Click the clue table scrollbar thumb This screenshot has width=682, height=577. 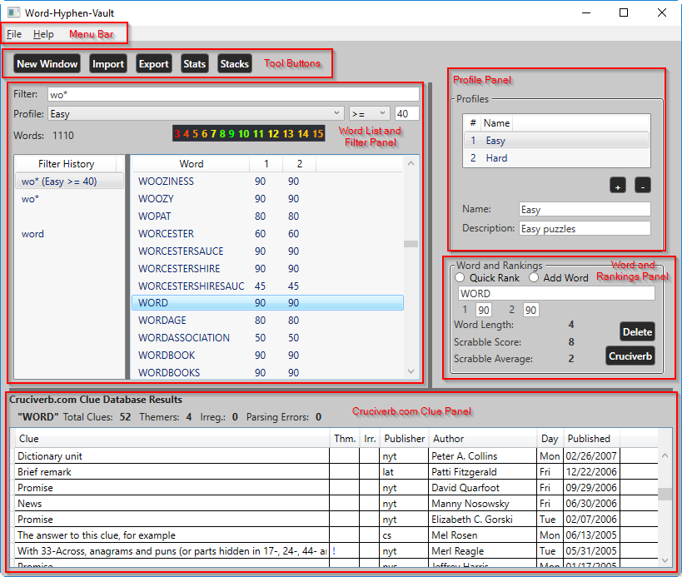tap(665, 494)
